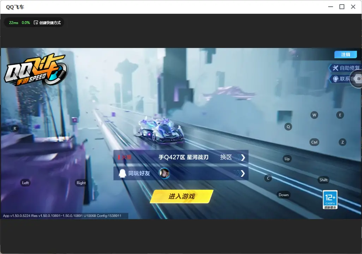Click the 注销 logout button
This screenshot has width=362, height=254.
[x=346, y=54]
